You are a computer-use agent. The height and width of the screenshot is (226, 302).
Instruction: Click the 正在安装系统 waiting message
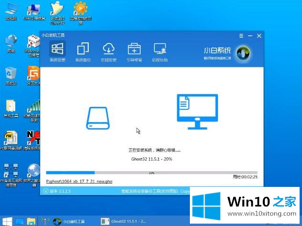155,150
